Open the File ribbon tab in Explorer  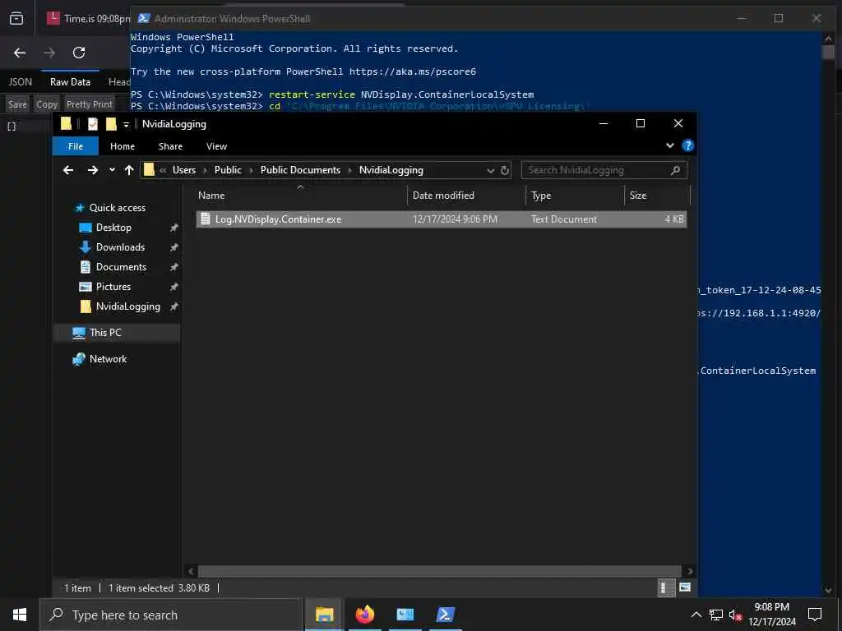coord(75,146)
